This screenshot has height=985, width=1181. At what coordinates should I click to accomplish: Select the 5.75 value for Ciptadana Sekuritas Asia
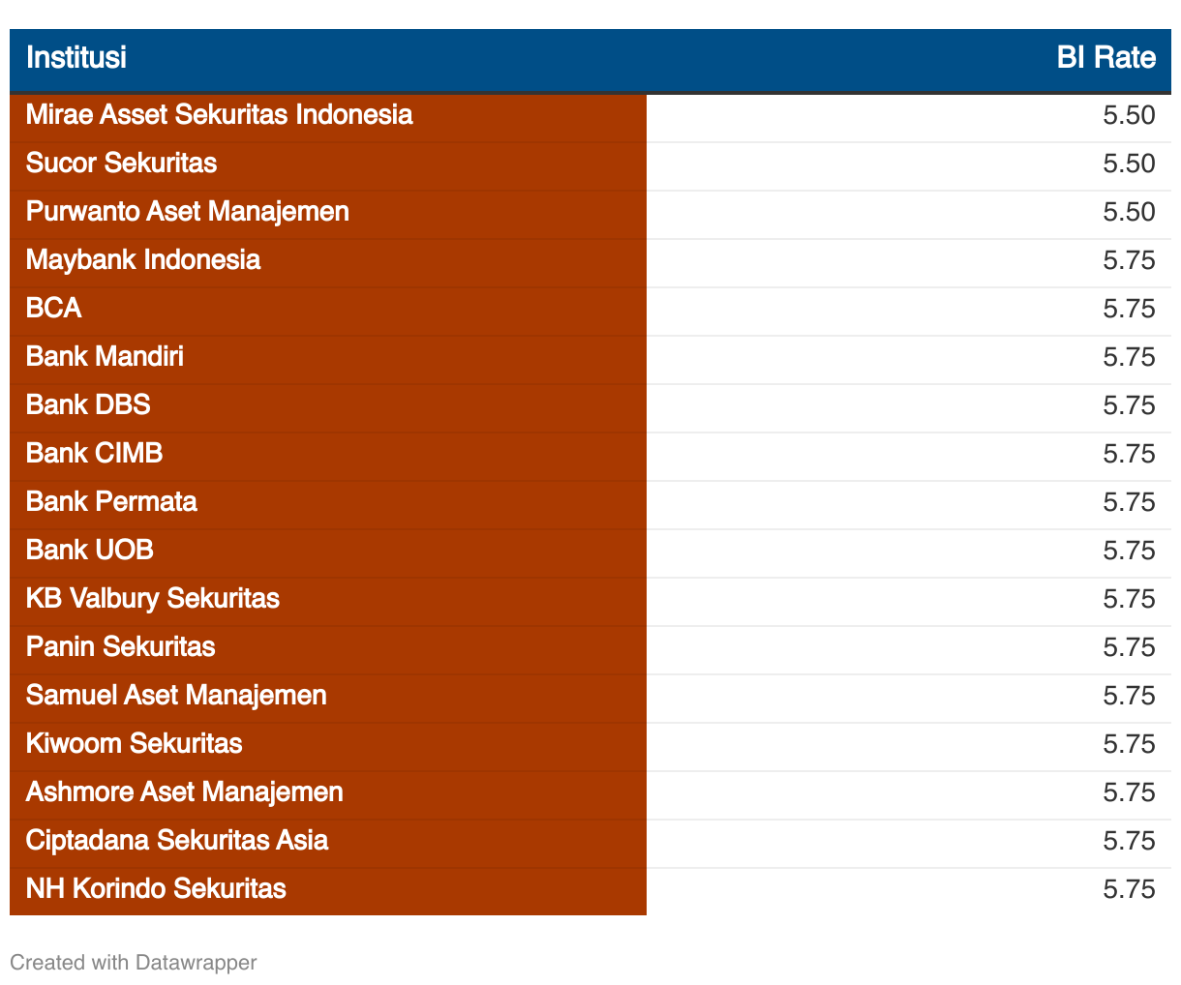click(x=1129, y=841)
